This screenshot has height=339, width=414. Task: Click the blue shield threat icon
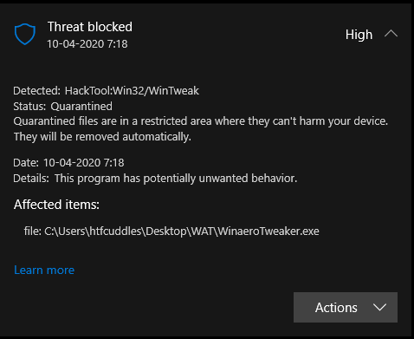(25, 34)
